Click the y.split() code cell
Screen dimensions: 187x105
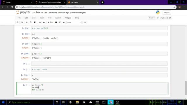(x=99, y=54)
